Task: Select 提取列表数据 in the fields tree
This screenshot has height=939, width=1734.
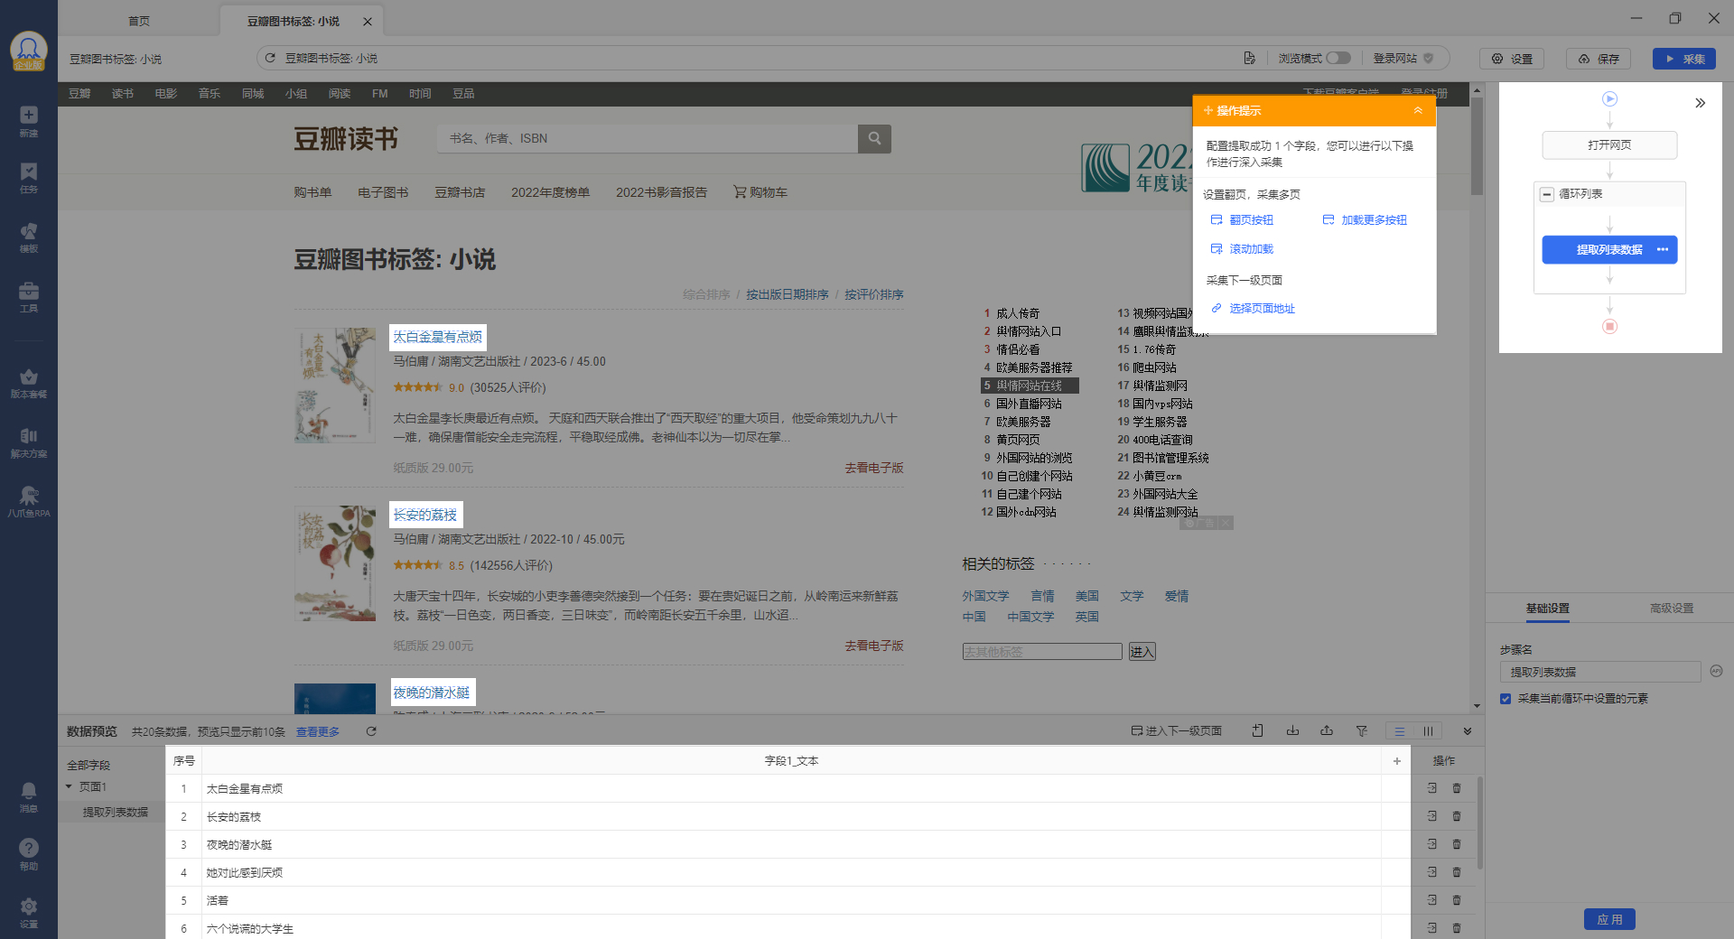Action: pos(116,812)
